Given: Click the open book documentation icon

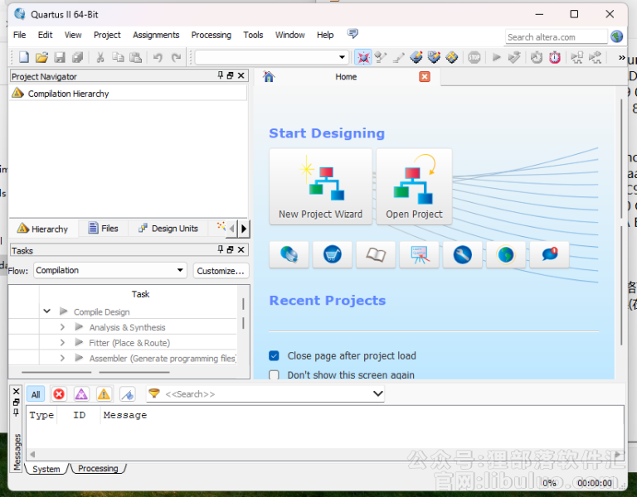Looking at the screenshot, I should [376, 255].
